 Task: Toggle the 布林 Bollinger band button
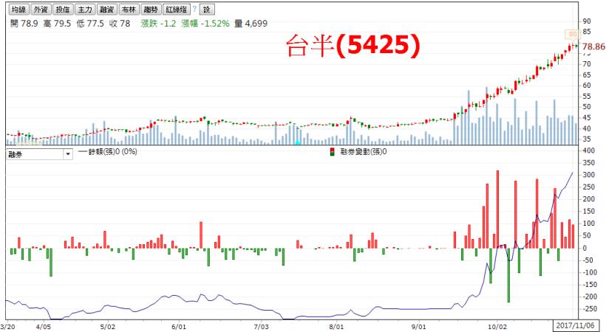[x=129, y=10]
